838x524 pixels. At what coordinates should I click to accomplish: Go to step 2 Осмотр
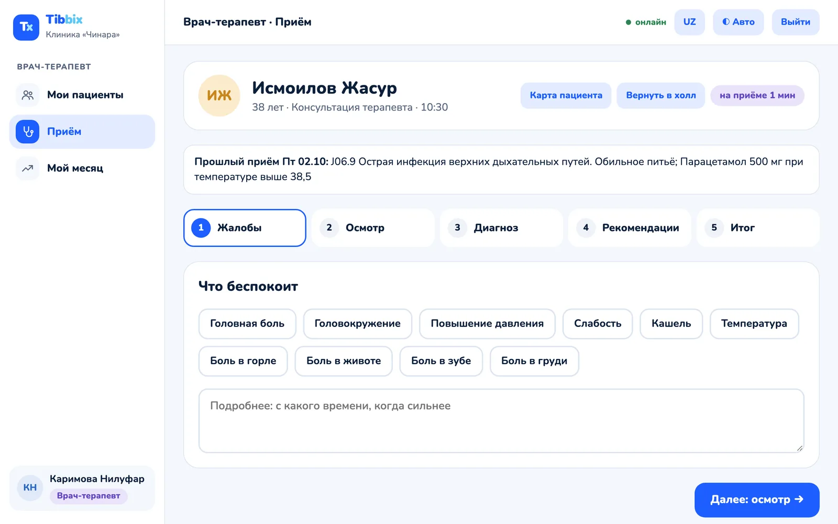click(x=373, y=228)
